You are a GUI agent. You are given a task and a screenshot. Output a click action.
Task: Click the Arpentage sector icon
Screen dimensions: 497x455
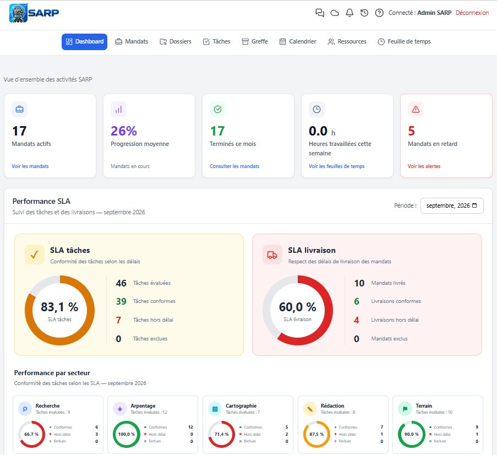pos(120,409)
